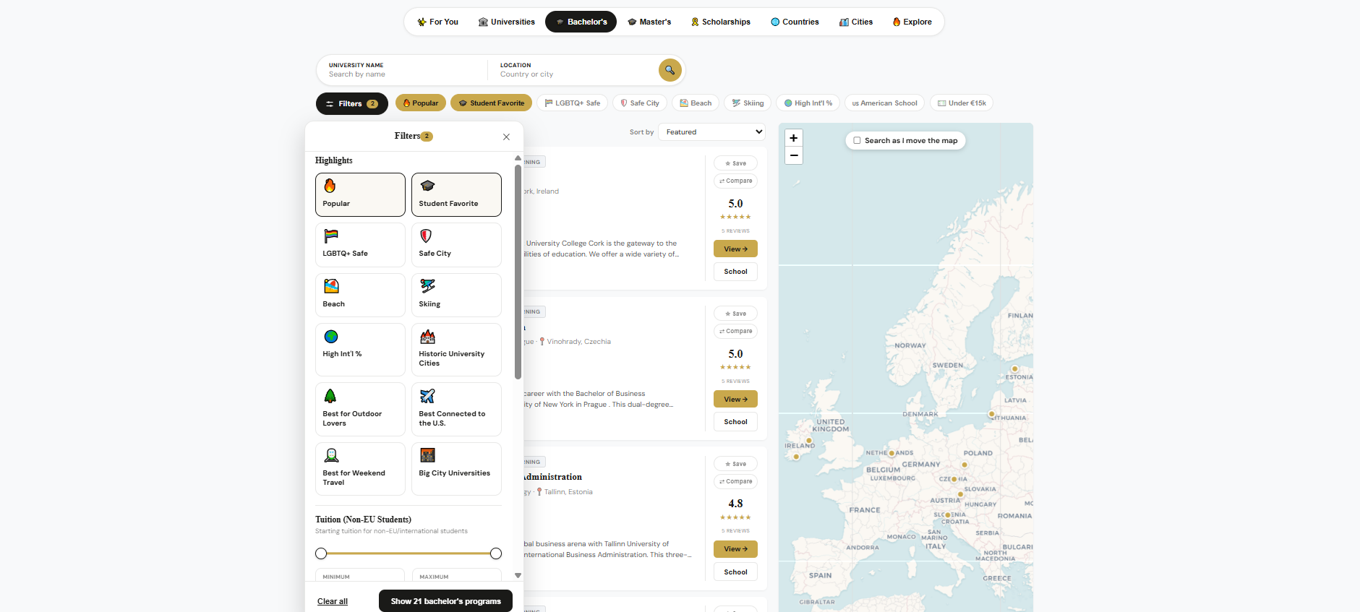
Task: Zoom out on the map
Action: point(794,155)
